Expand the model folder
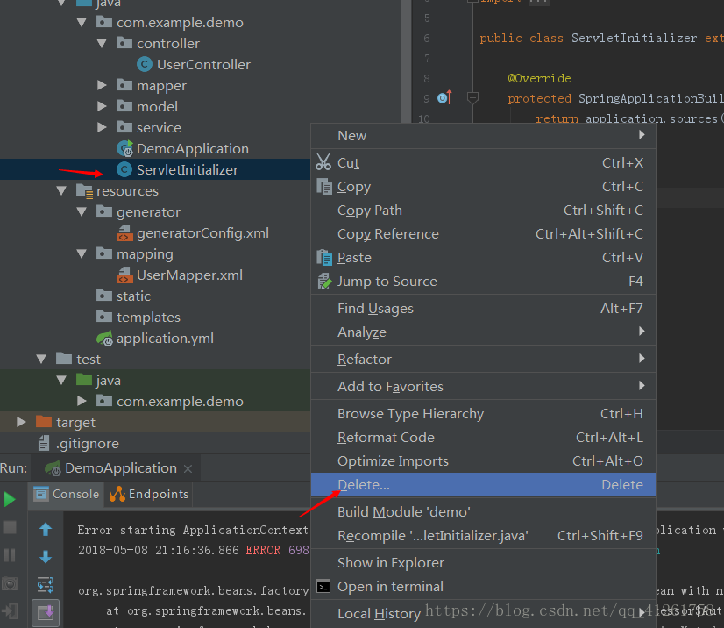Viewport: 724px width, 628px height. pyautogui.click(x=102, y=106)
